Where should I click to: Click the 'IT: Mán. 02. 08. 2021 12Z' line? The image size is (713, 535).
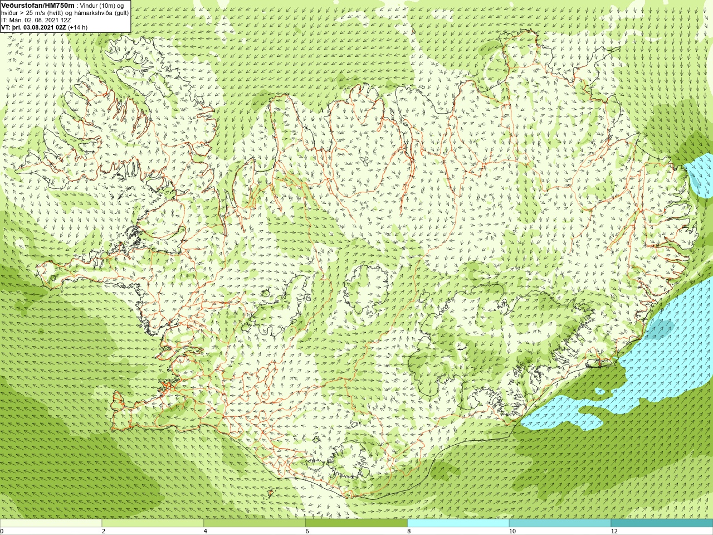click(36, 20)
